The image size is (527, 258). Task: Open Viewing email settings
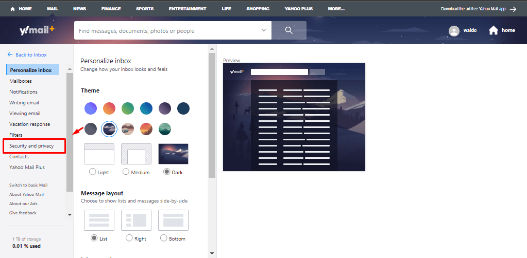coord(25,113)
